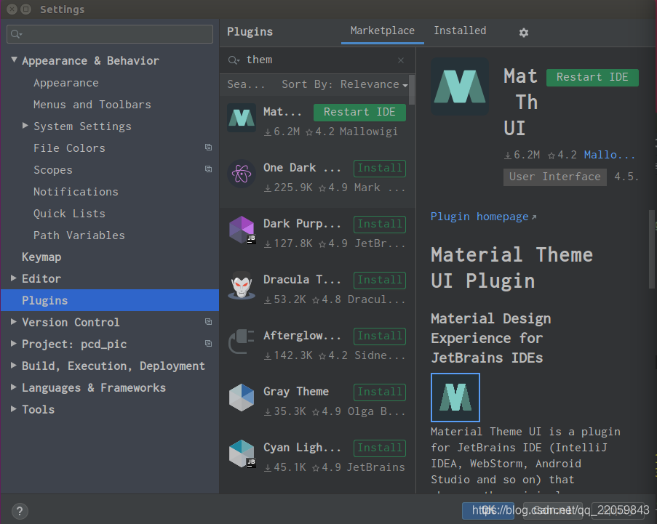Select the Dark Purple theme icon
The width and height of the screenshot is (657, 524).
[x=242, y=230]
